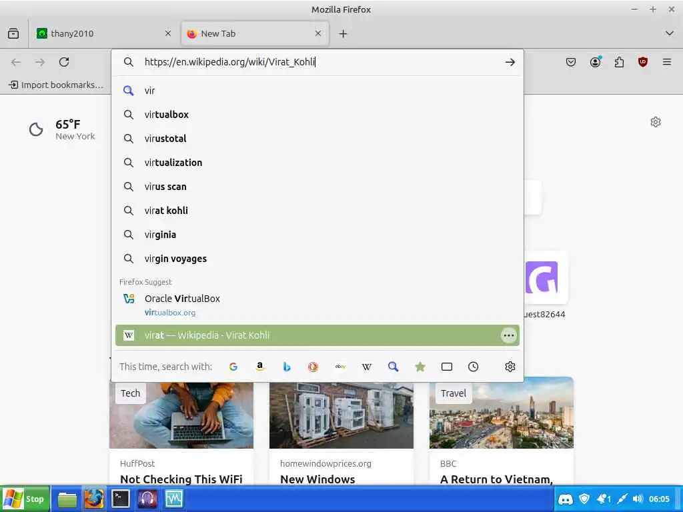Click the Stop start-menu button

(25, 499)
